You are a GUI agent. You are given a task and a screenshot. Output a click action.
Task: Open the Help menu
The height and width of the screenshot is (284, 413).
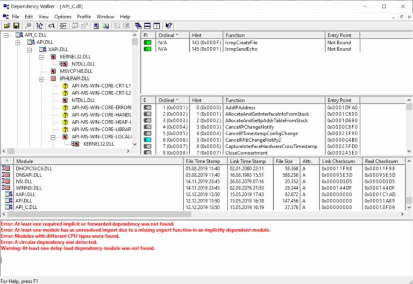(125, 17)
